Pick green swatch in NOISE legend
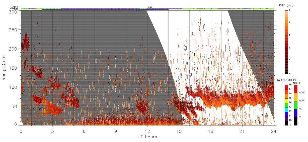308x142 pixels. point(295,105)
